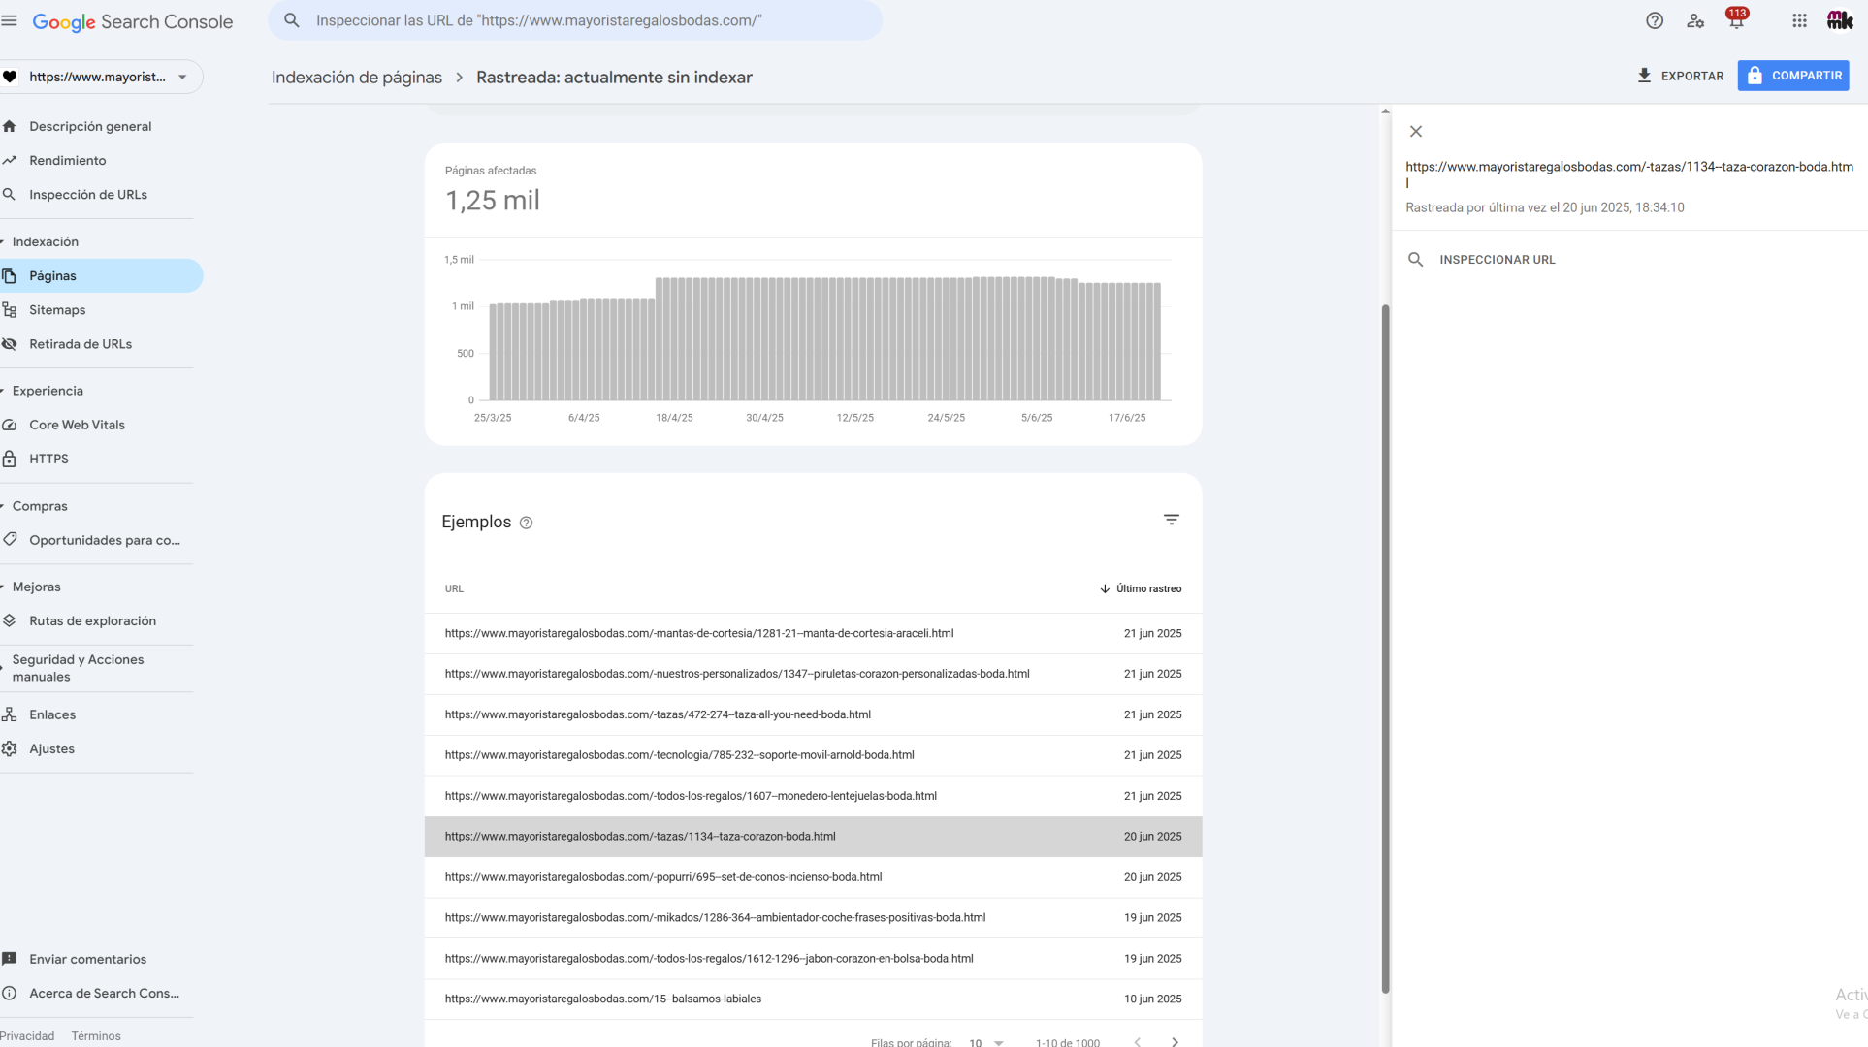Collapse the Indexación section
The width and height of the screenshot is (1868, 1047).
(x=46, y=241)
